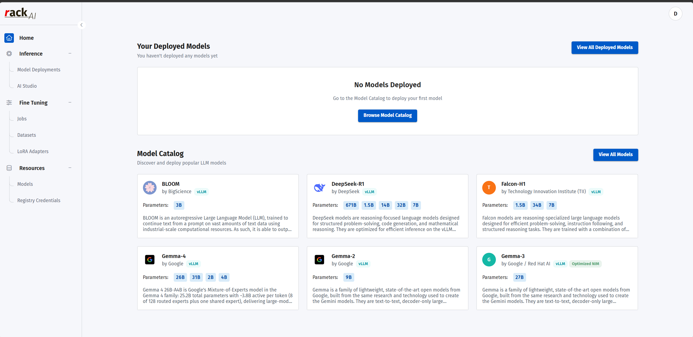Open the Falcon-H1 model title
Viewport: 693px width, 337px height.
click(513, 184)
